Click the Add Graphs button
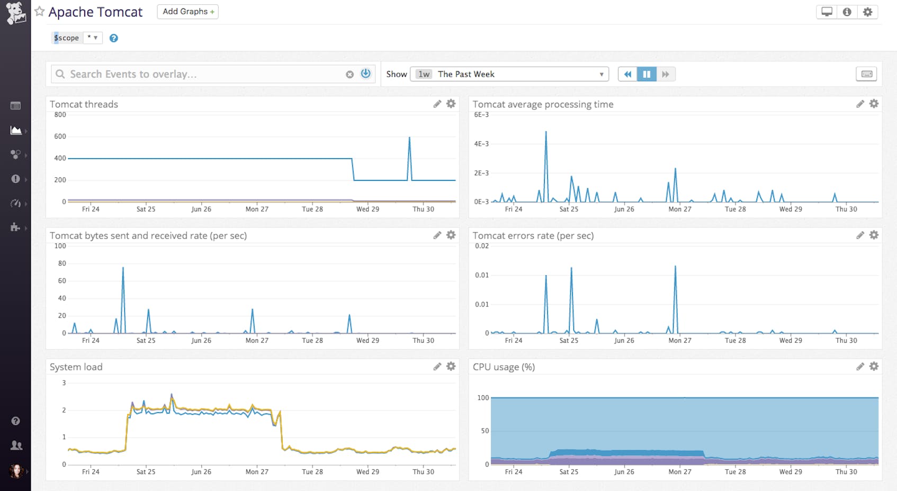This screenshot has width=897, height=491. [x=187, y=11]
